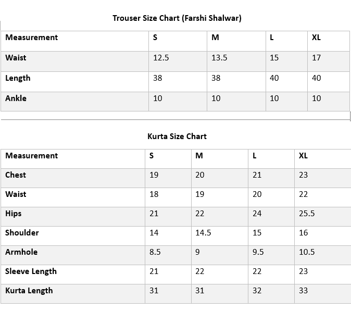The width and height of the screenshot is (351, 311).
Task: Select the Kurta Length XL value 33
Action: tap(303, 291)
